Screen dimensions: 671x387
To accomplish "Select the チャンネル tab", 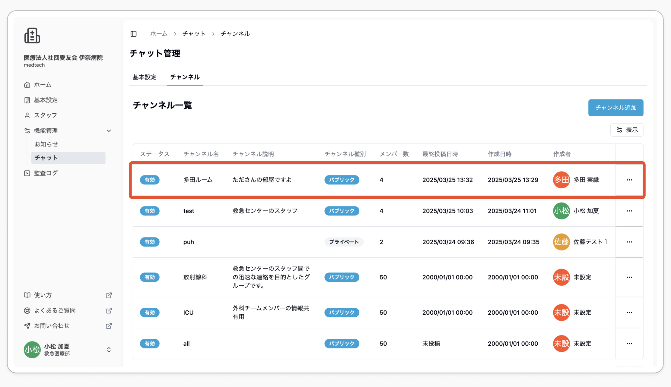I will click(x=185, y=77).
